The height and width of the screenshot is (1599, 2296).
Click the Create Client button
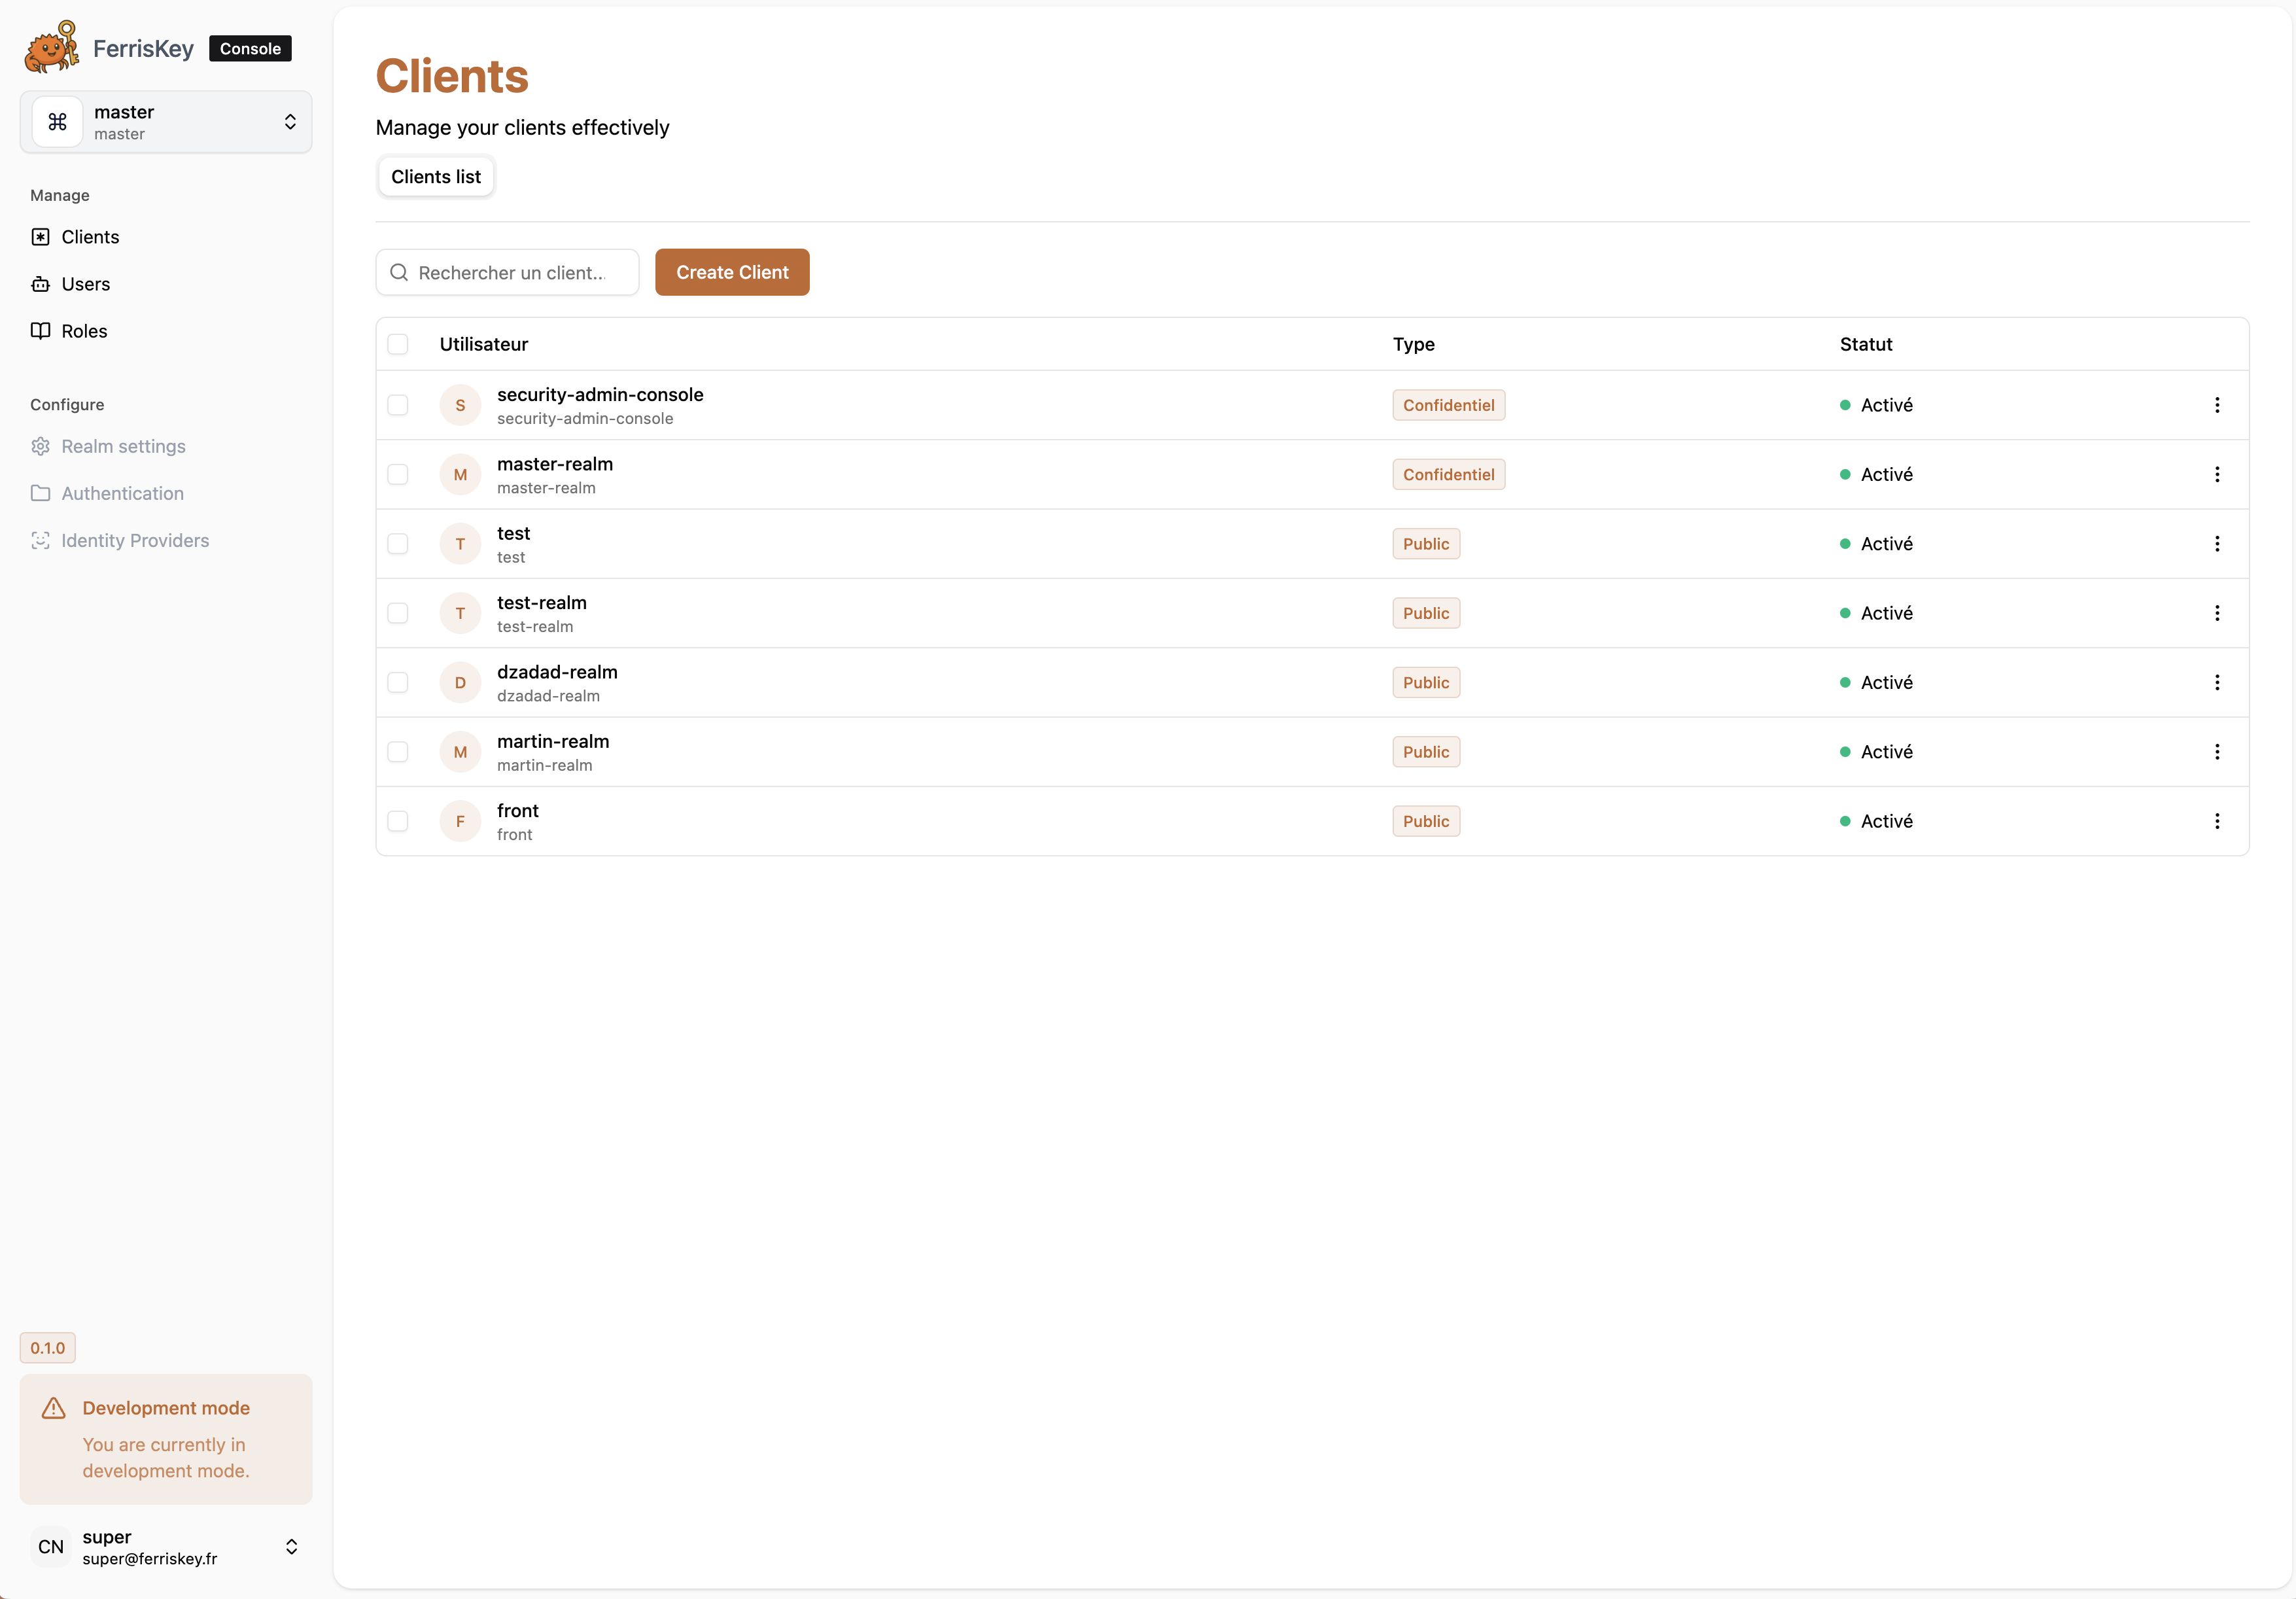(x=732, y=272)
